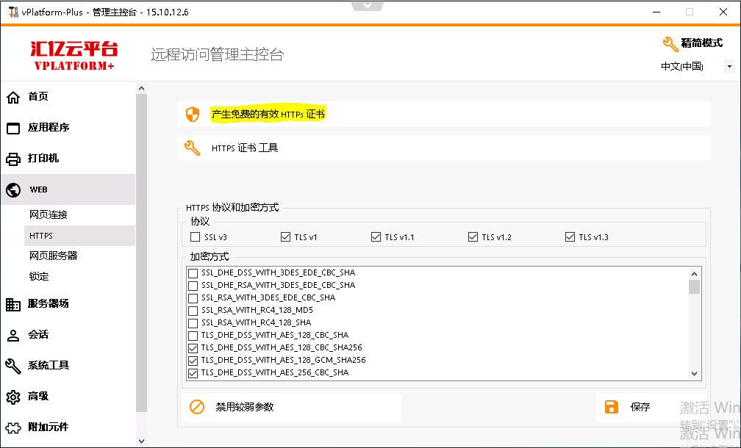This screenshot has width=741, height=448.
Task: Enable the SSL v3 protocol checkbox
Action: 195,237
